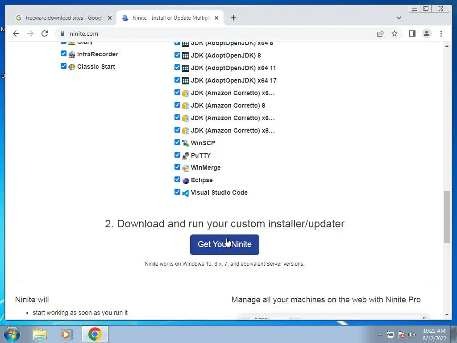Image resolution: width=457 pixels, height=343 pixels.
Task: Open the Chrome profile avatar
Action: tap(427, 33)
